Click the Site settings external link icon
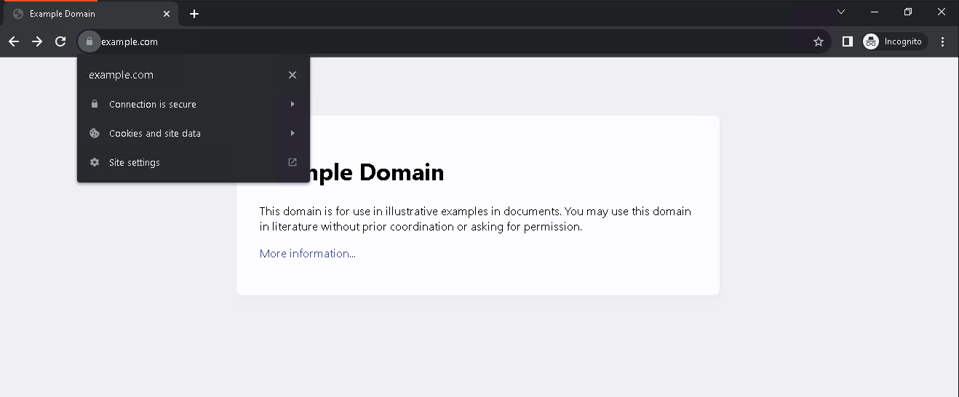The width and height of the screenshot is (959, 397). point(293,162)
